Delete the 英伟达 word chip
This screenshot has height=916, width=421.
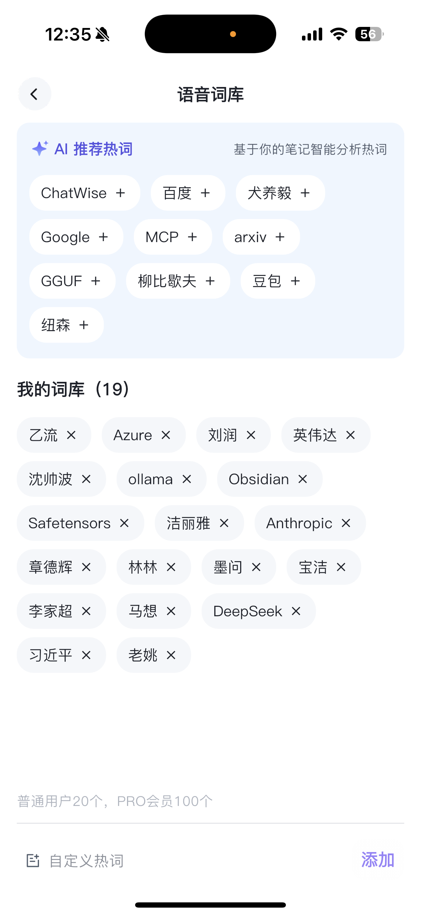pyautogui.click(x=350, y=435)
